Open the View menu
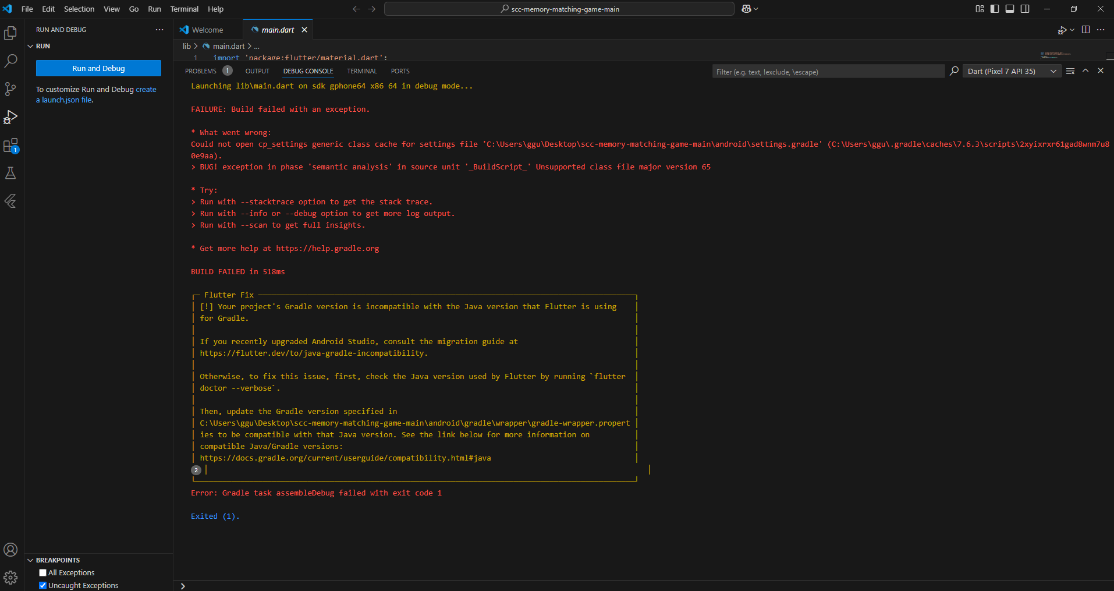 (x=112, y=9)
